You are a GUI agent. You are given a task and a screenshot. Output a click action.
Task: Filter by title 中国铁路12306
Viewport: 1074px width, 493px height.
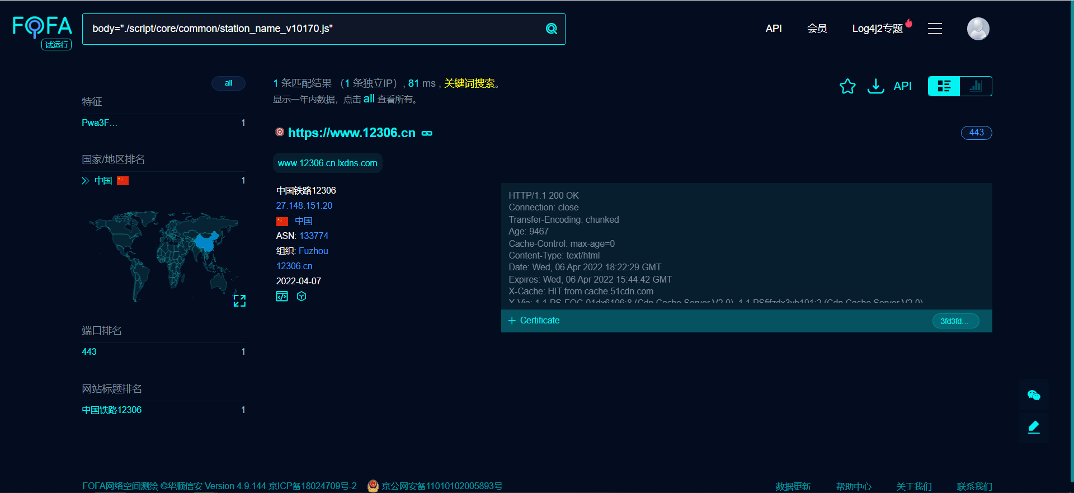tap(111, 410)
